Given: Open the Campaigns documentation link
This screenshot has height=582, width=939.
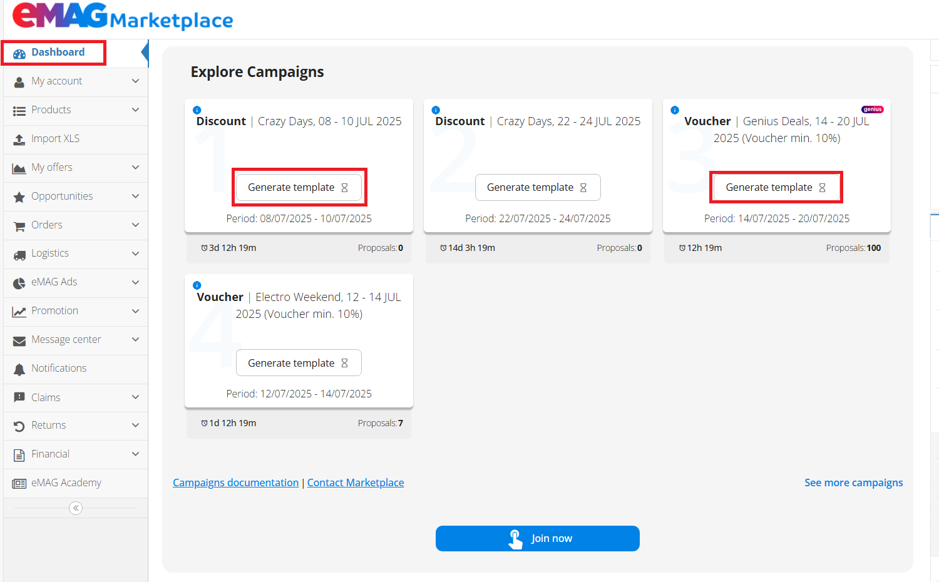Looking at the screenshot, I should point(236,483).
